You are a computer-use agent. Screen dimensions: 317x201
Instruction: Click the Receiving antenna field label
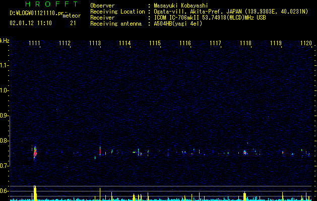(116, 24)
